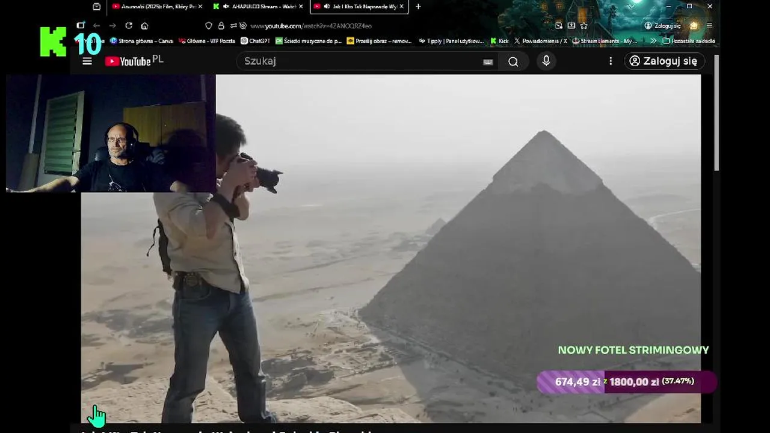Image resolution: width=770 pixels, height=433 pixels.
Task: Open recent browsing panel icon left of tabs
Action: click(x=97, y=7)
